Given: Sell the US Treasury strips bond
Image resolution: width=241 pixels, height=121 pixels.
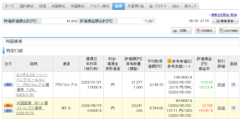Looking at the screenshot, I should point(8,111).
